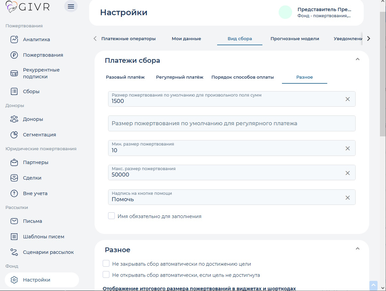The width and height of the screenshot is (386, 291).
Task: Click the Представитель user name in header
Action: coord(324,9)
